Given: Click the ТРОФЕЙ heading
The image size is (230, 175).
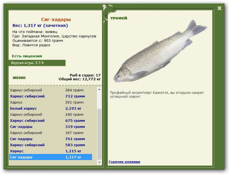Looking at the screenshot, I should [x=119, y=18].
